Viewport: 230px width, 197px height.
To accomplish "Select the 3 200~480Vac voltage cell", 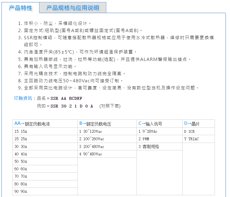I will click(x=107, y=146).
